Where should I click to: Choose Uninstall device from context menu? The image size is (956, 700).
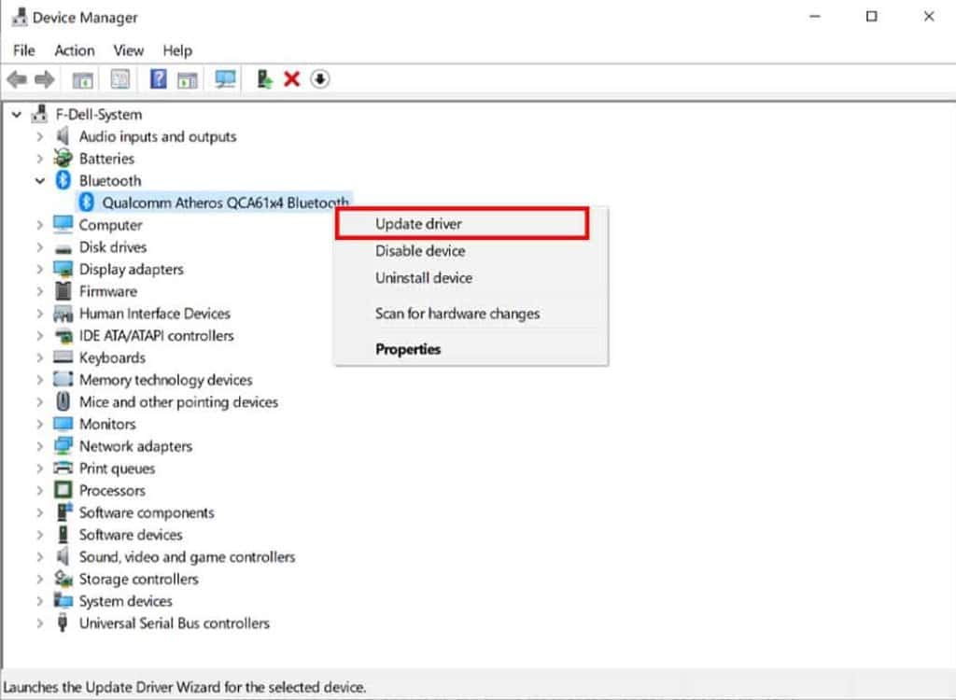click(471, 277)
